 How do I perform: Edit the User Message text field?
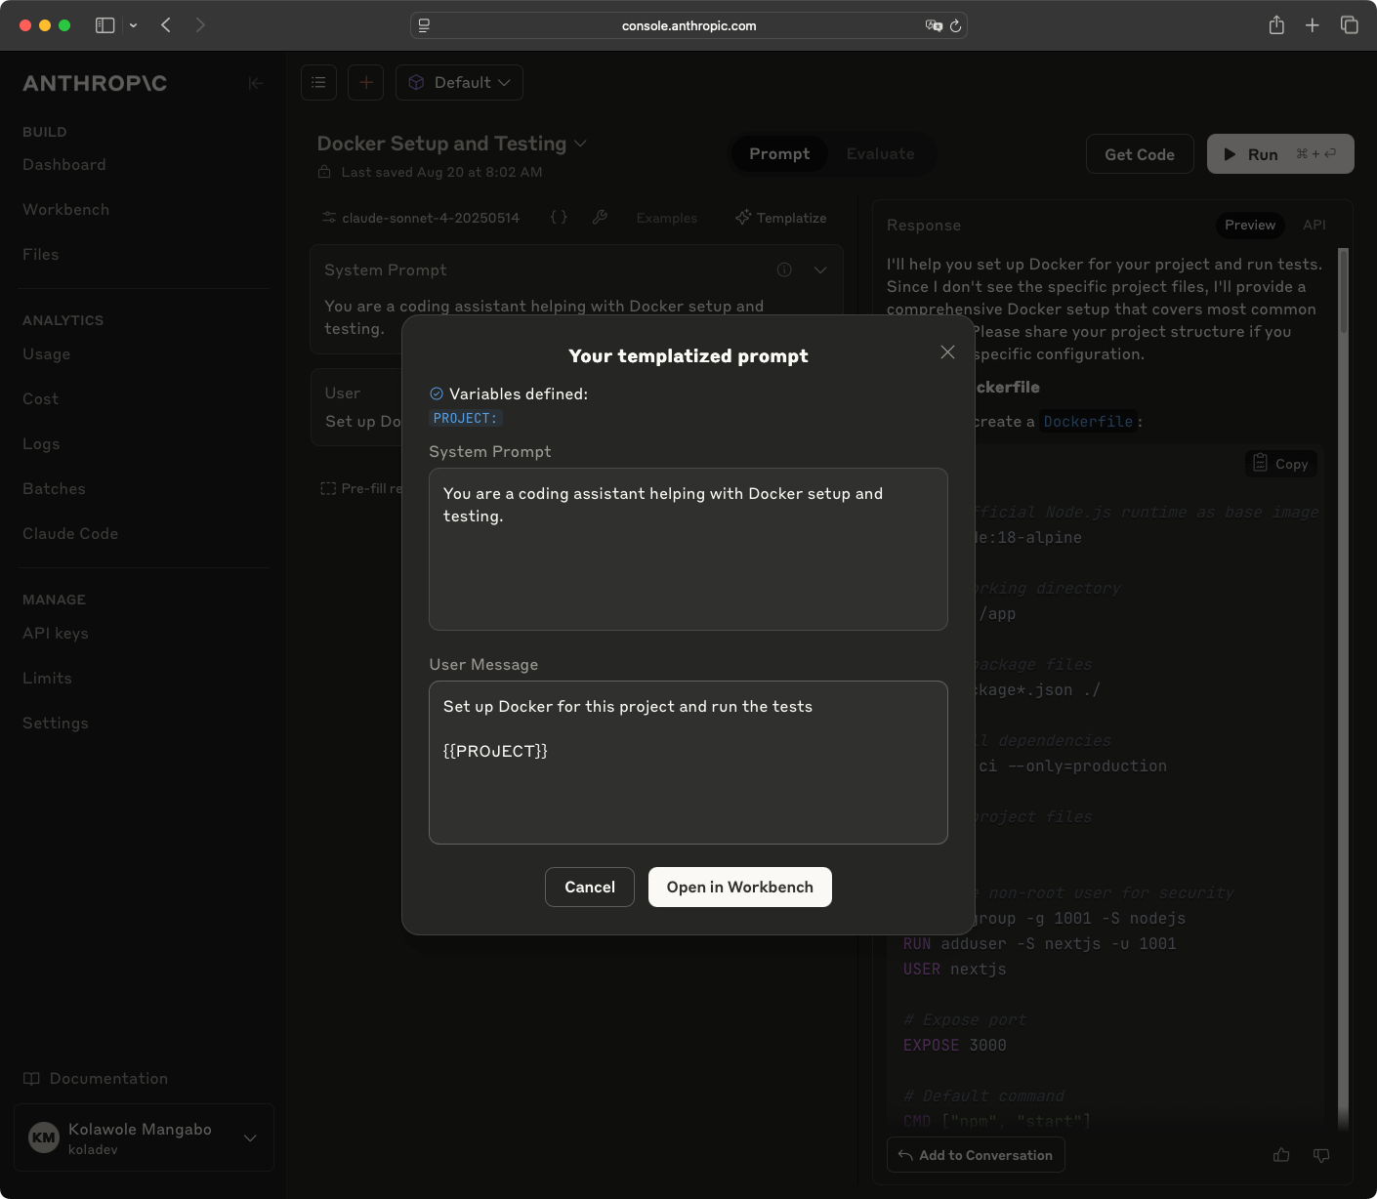pyautogui.click(x=688, y=763)
